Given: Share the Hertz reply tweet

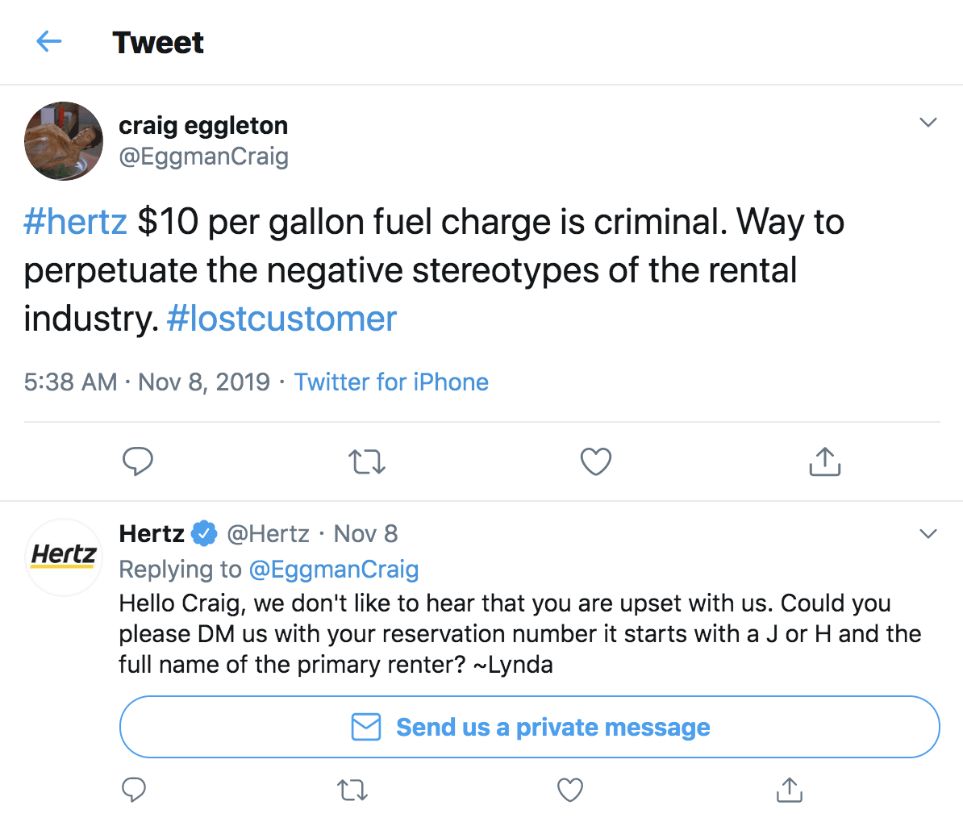Looking at the screenshot, I should 789,790.
